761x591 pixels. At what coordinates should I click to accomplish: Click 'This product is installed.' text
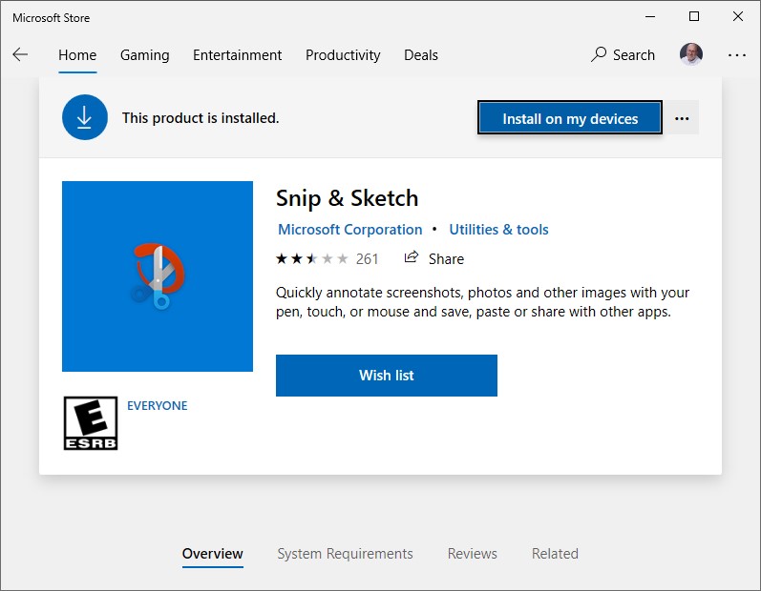coord(201,117)
